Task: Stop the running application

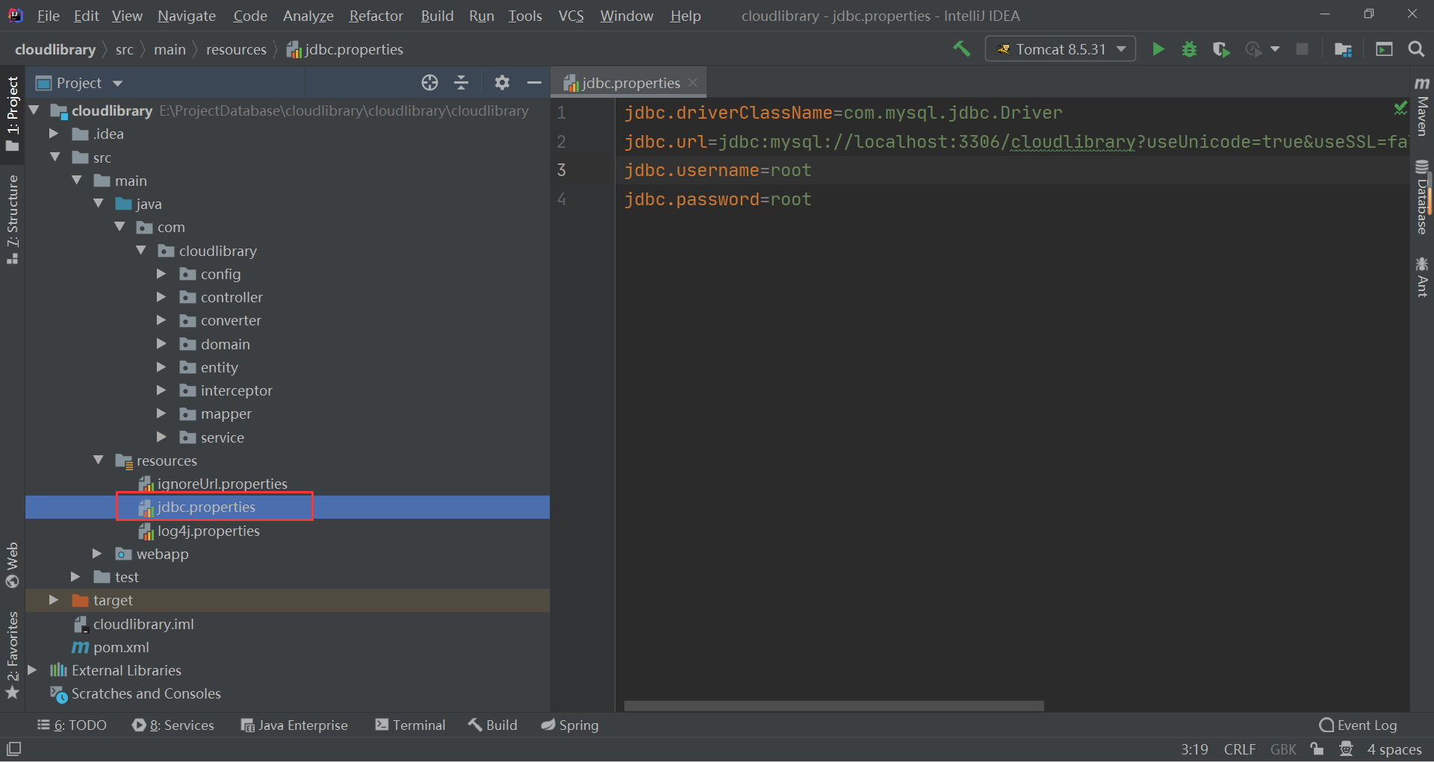Action: pos(1303,49)
